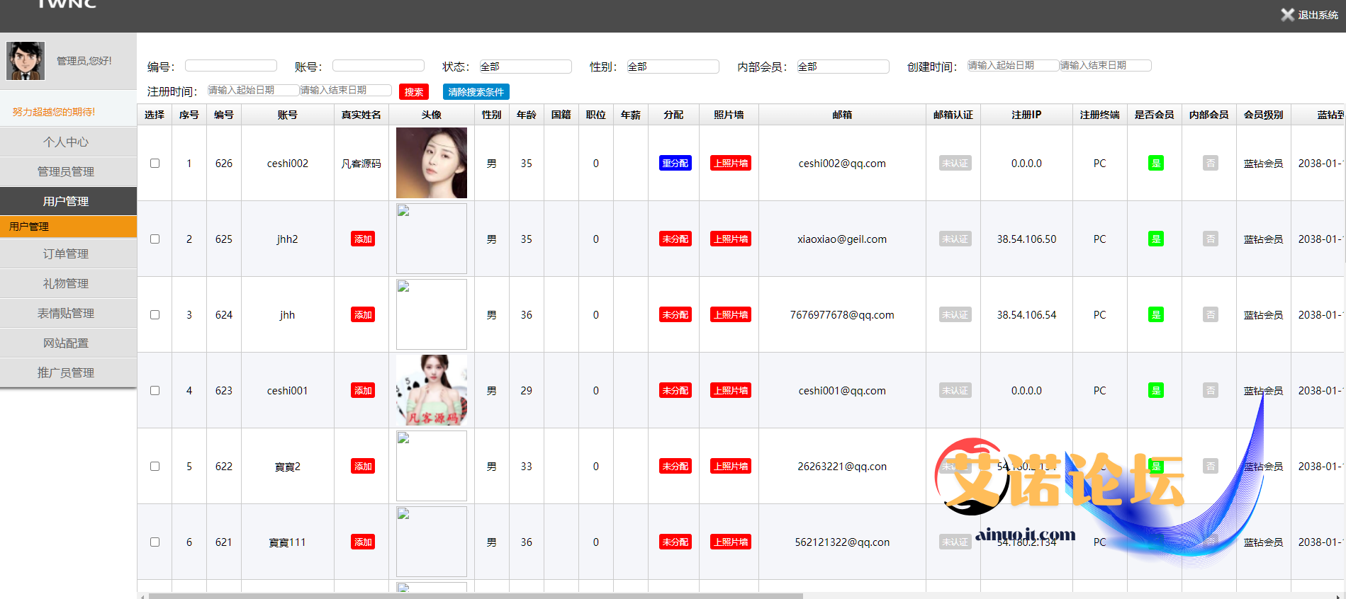This screenshot has width=1346, height=599.
Task: Tick the checkbox for row 625 jhh2
Action: (x=155, y=239)
